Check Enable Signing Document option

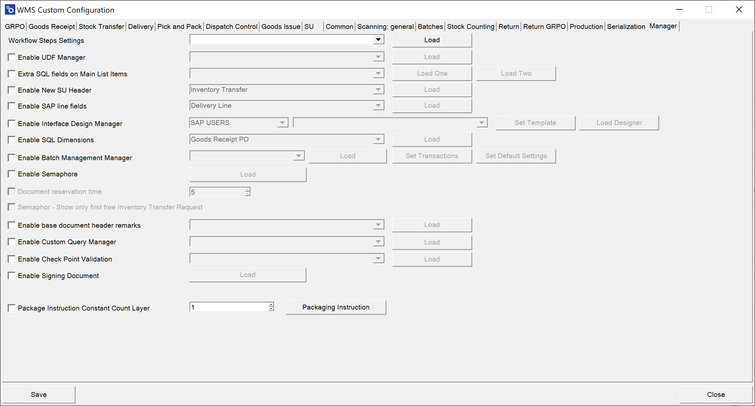12,276
